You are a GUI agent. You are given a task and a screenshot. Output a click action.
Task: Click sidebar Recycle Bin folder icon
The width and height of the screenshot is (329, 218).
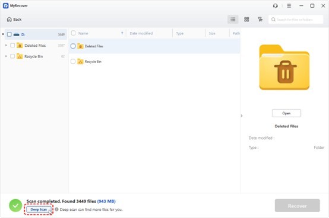(x=20, y=56)
